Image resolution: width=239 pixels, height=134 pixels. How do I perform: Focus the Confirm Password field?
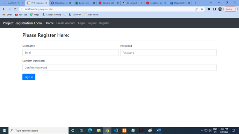pos(119,67)
